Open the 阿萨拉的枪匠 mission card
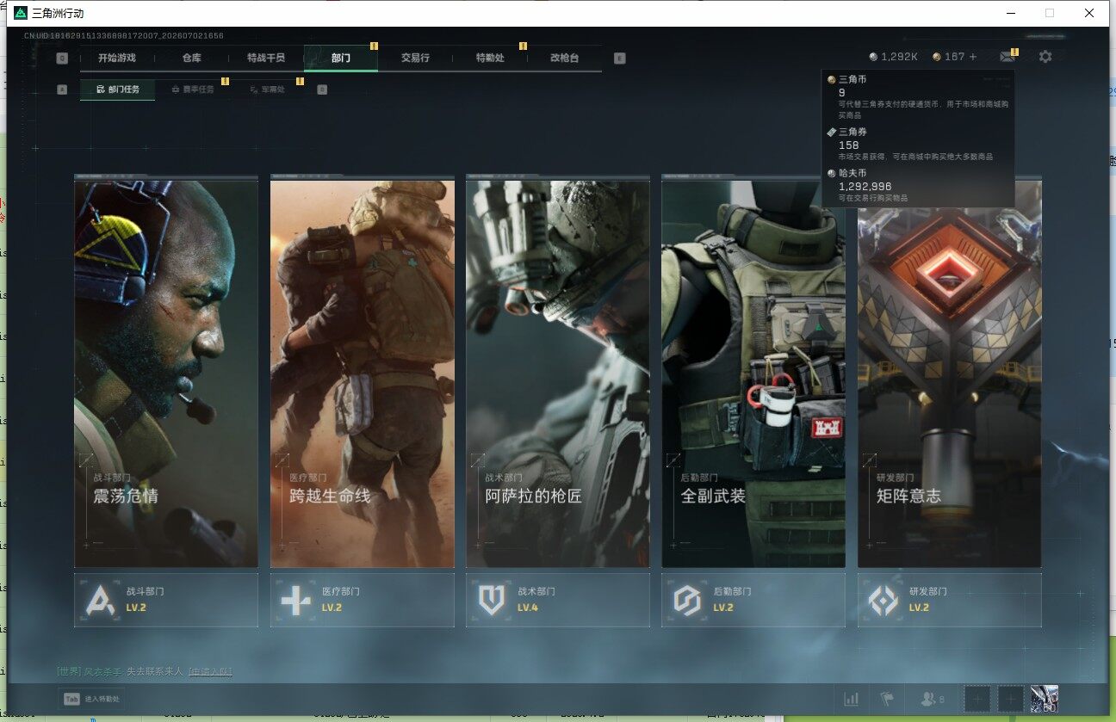Viewport: 1116px width, 722px height. (558, 374)
